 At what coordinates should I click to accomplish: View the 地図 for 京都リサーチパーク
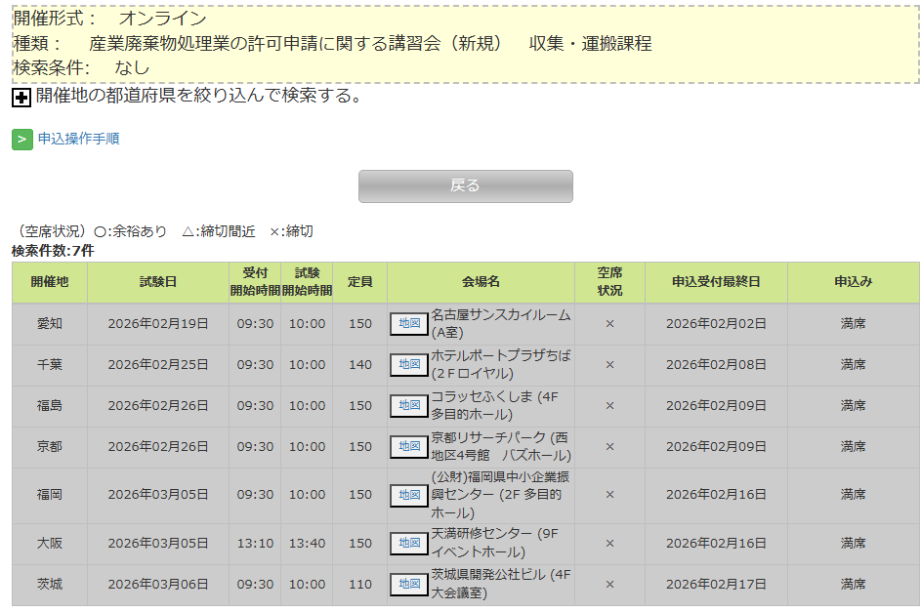[x=409, y=447]
